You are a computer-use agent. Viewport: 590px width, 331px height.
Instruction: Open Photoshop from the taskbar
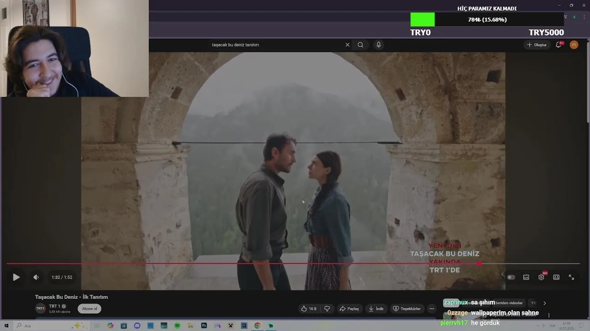point(204,325)
